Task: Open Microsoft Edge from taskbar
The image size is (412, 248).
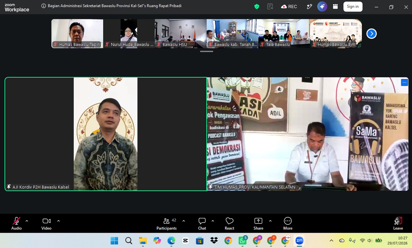Action: [171, 241]
